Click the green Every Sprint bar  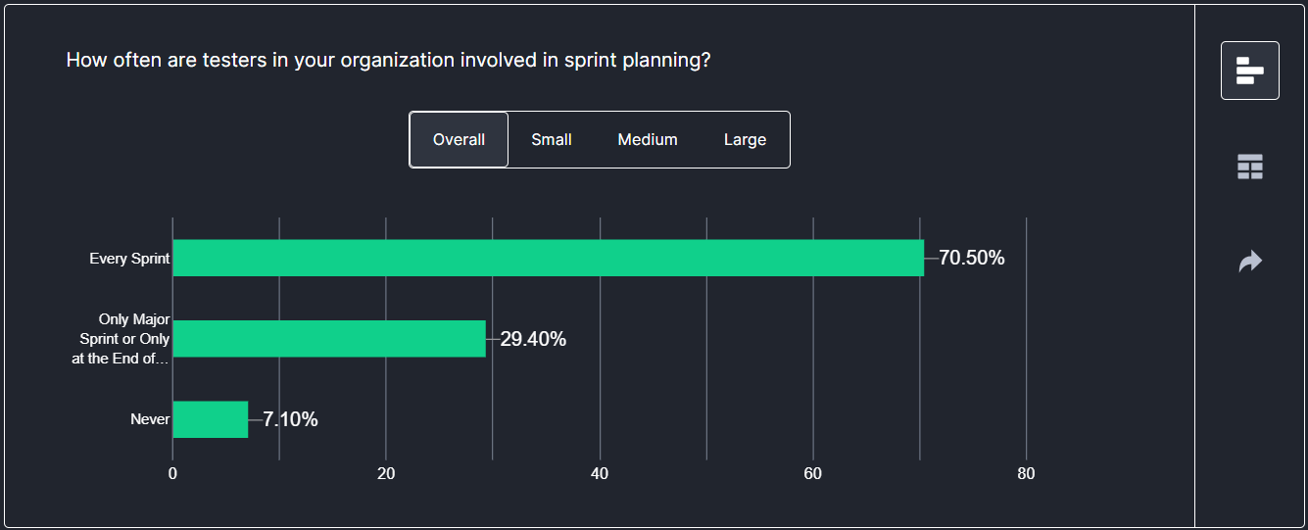click(548, 259)
